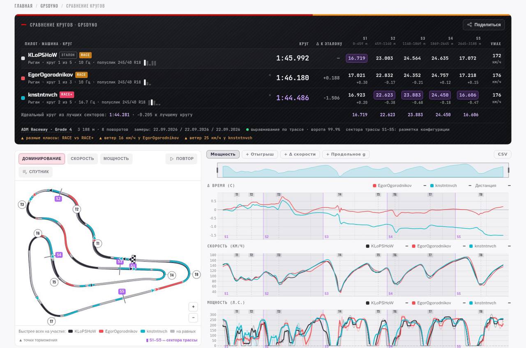Open ADM Raceway · Grade 4 track link
Viewport: 526px width, 348px height.
tap(46, 129)
